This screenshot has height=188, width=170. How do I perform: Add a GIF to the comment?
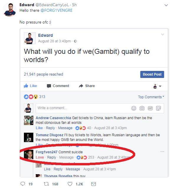tap(150, 108)
